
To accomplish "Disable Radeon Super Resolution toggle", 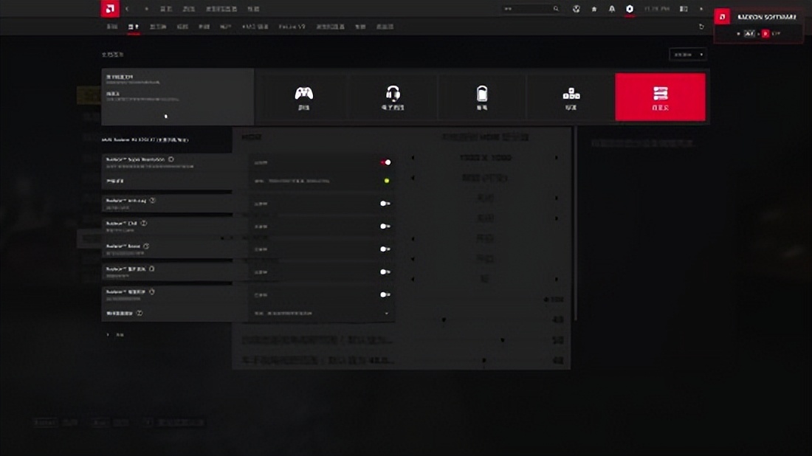I will coord(386,162).
